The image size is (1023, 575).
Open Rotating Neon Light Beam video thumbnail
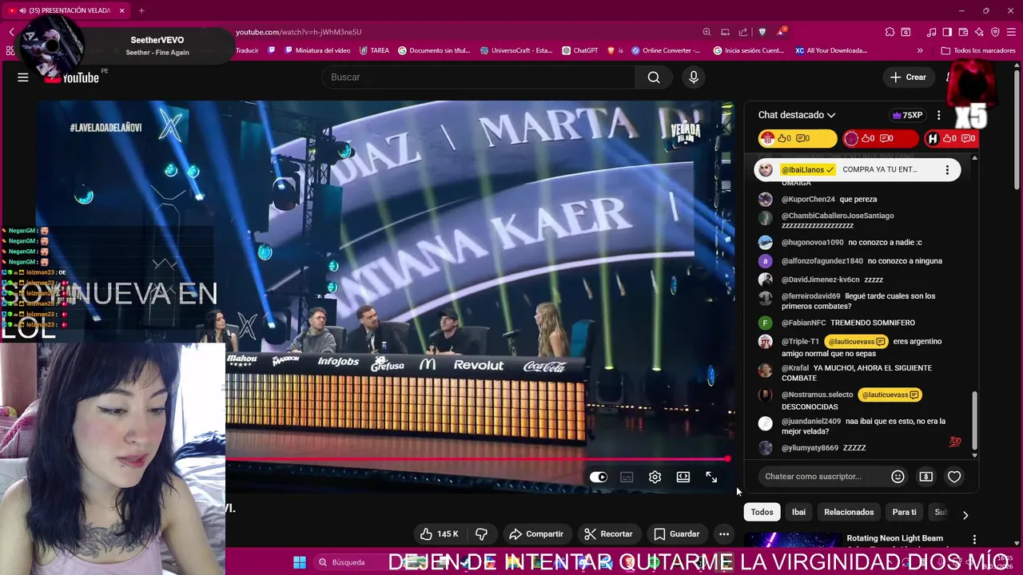792,541
